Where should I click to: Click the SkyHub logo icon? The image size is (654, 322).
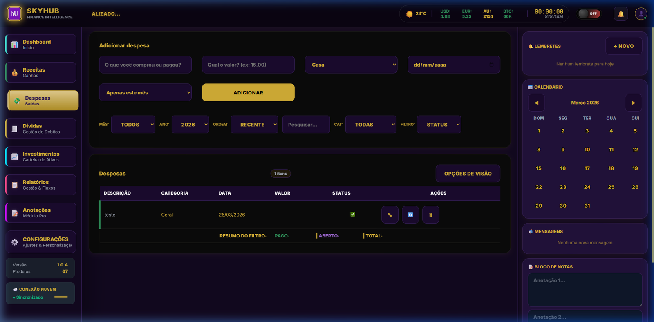(x=14, y=13)
